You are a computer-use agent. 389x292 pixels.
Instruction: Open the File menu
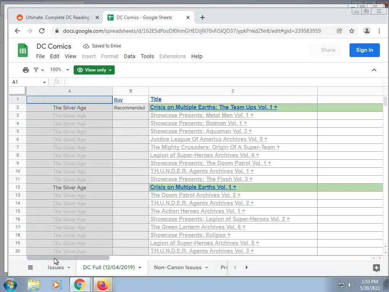[x=40, y=56]
